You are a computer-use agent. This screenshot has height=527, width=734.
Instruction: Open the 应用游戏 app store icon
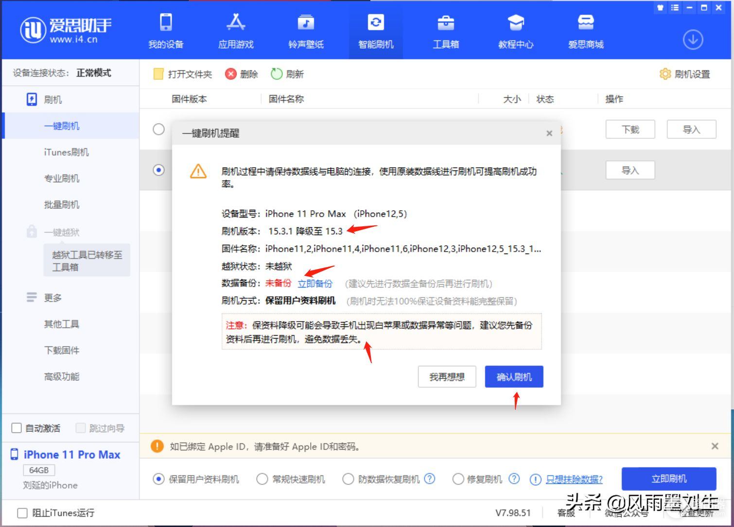[x=236, y=23]
